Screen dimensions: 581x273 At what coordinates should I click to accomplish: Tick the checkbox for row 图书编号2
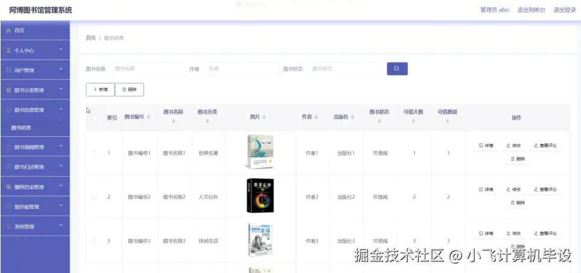94,197
